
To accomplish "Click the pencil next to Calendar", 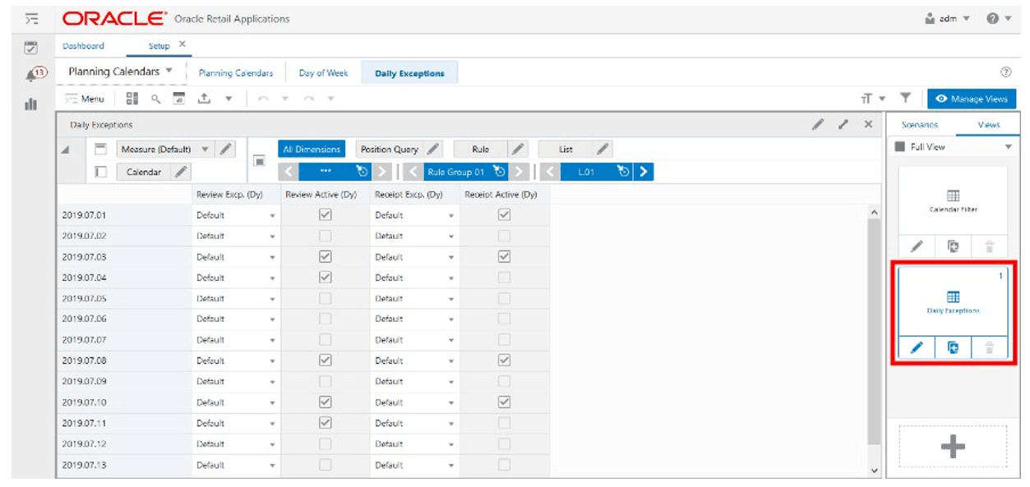I will coord(181,172).
